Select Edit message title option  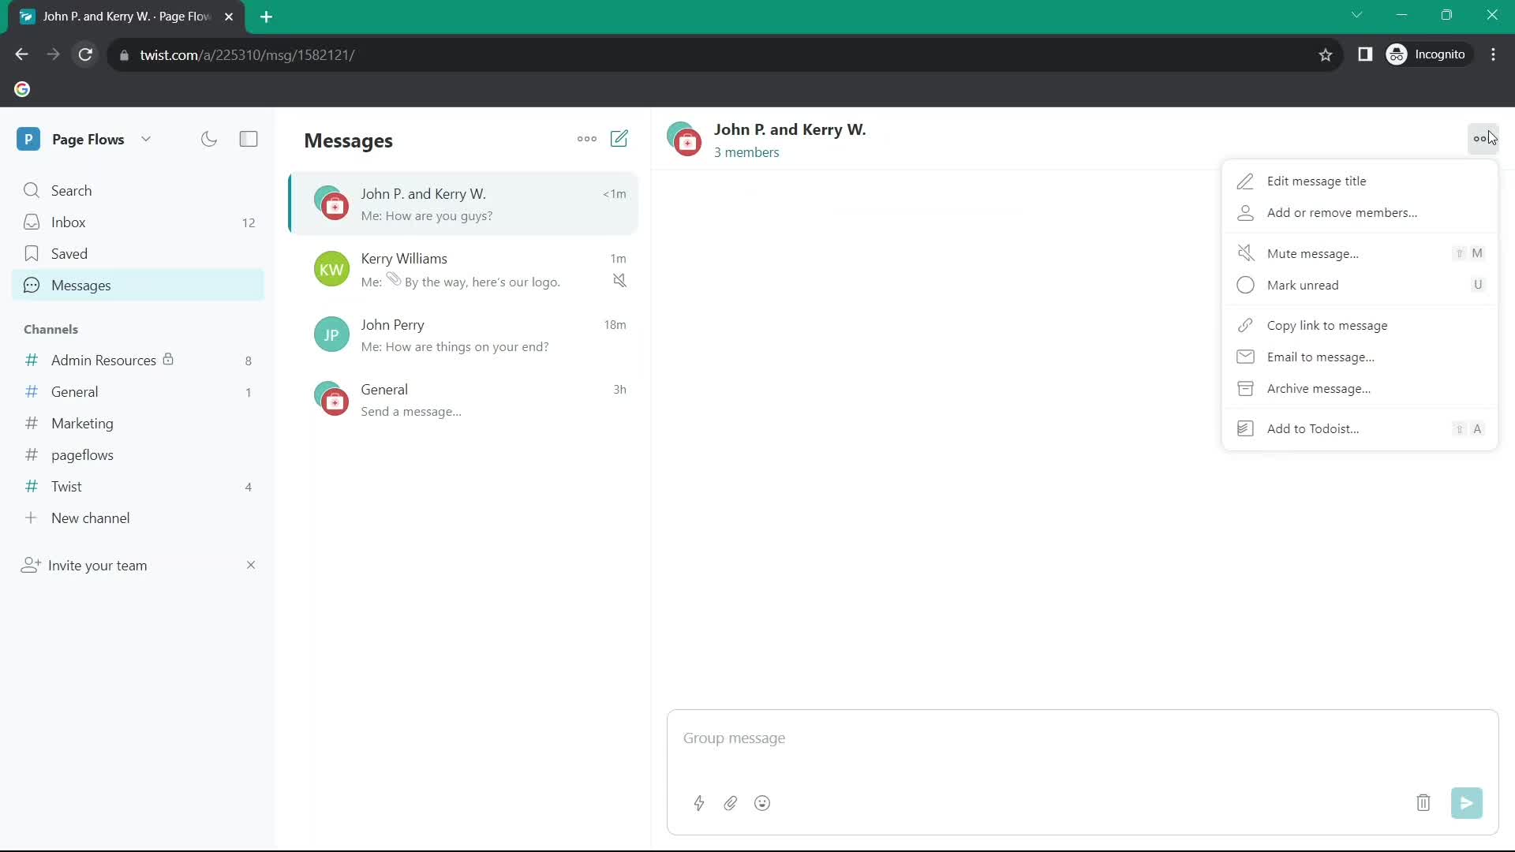[1316, 180]
